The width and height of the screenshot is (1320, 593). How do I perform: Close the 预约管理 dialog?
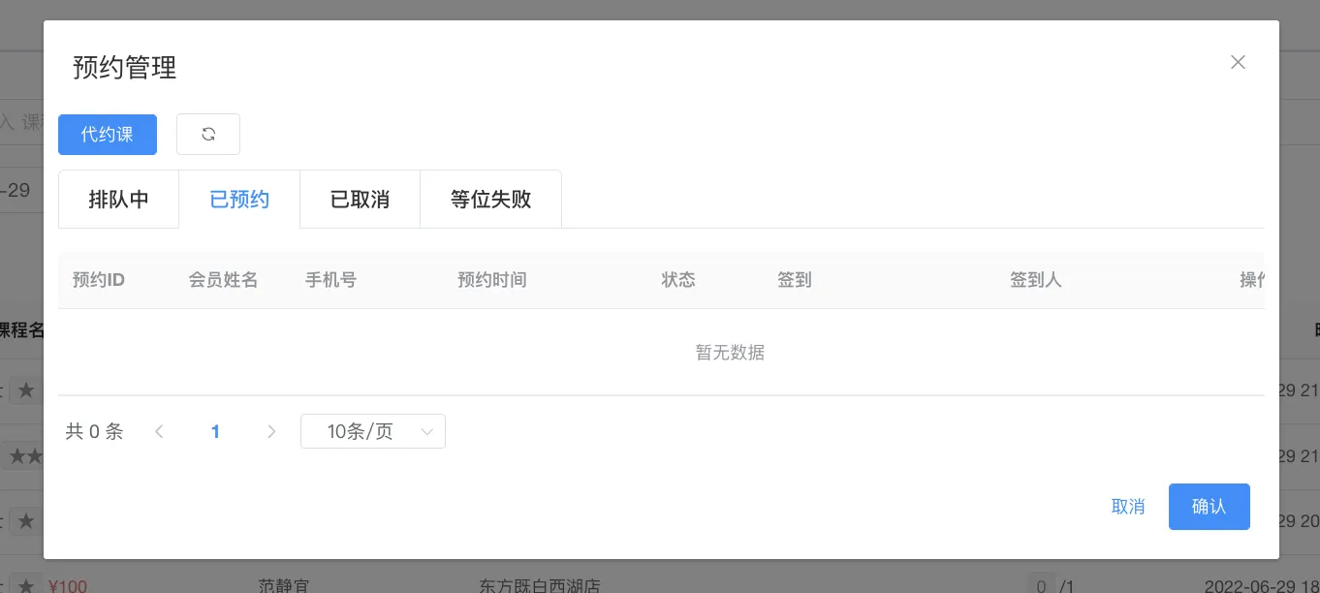(x=1238, y=62)
